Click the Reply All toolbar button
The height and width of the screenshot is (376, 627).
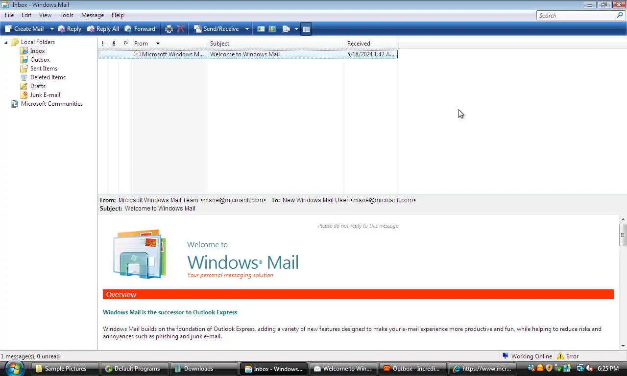coord(103,29)
